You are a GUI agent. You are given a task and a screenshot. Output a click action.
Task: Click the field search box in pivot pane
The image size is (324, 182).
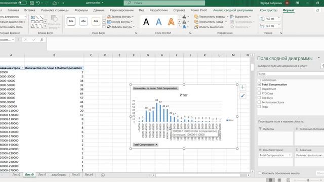pos(290,74)
